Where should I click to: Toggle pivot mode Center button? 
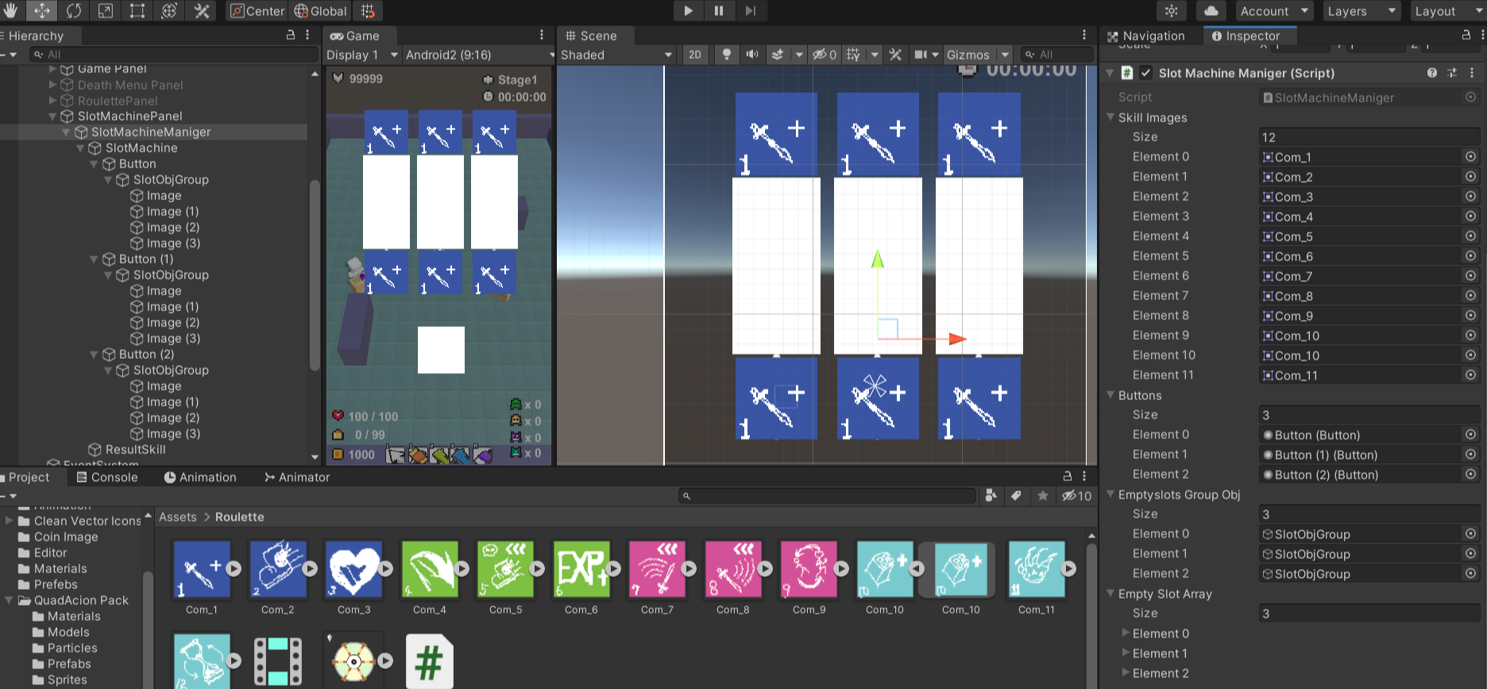click(x=257, y=11)
